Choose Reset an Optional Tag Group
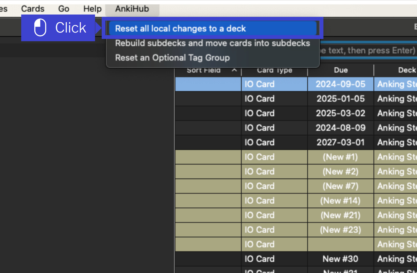 click(x=172, y=58)
